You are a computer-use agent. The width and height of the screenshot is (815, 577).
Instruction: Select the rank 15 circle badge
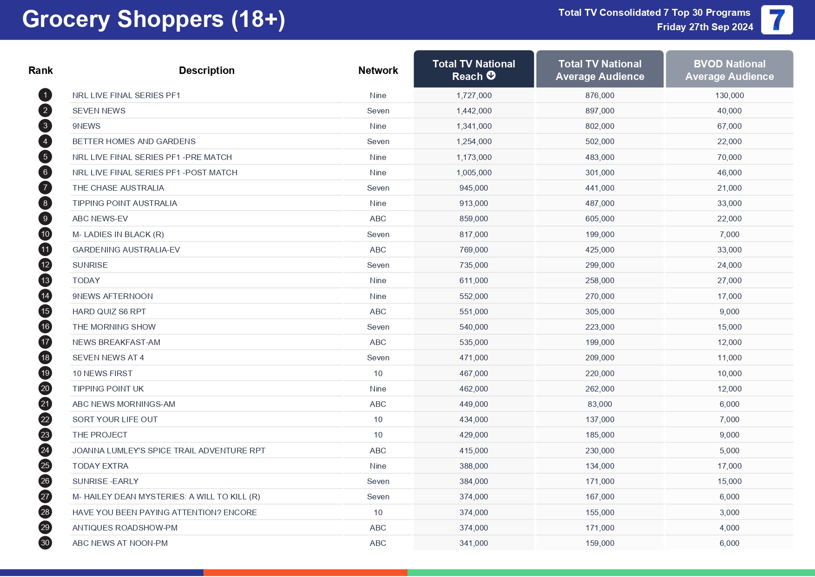(x=45, y=312)
